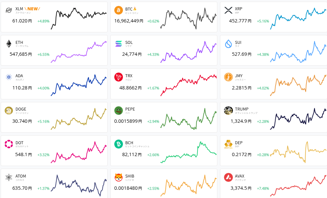
Task: Click the Shiba Inu SHIB icon
Action: [x=119, y=178]
